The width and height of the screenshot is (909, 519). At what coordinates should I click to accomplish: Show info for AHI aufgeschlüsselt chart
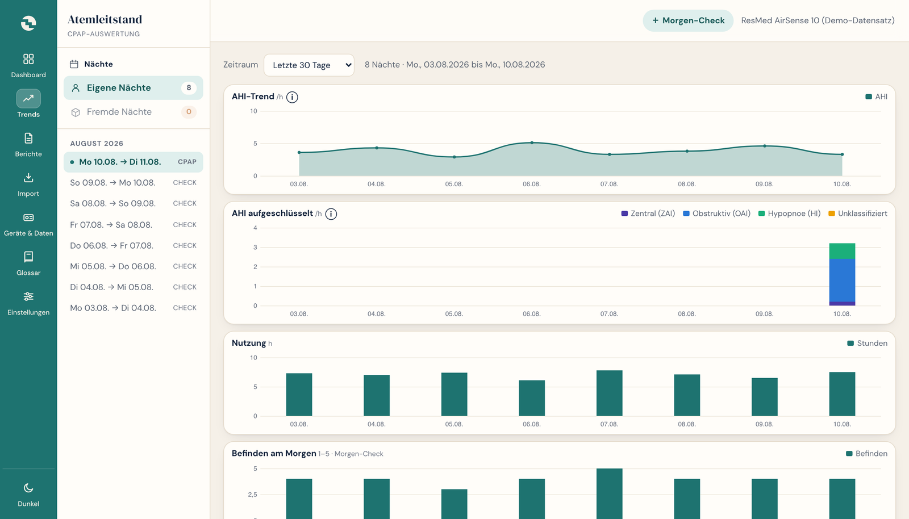click(331, 214)
